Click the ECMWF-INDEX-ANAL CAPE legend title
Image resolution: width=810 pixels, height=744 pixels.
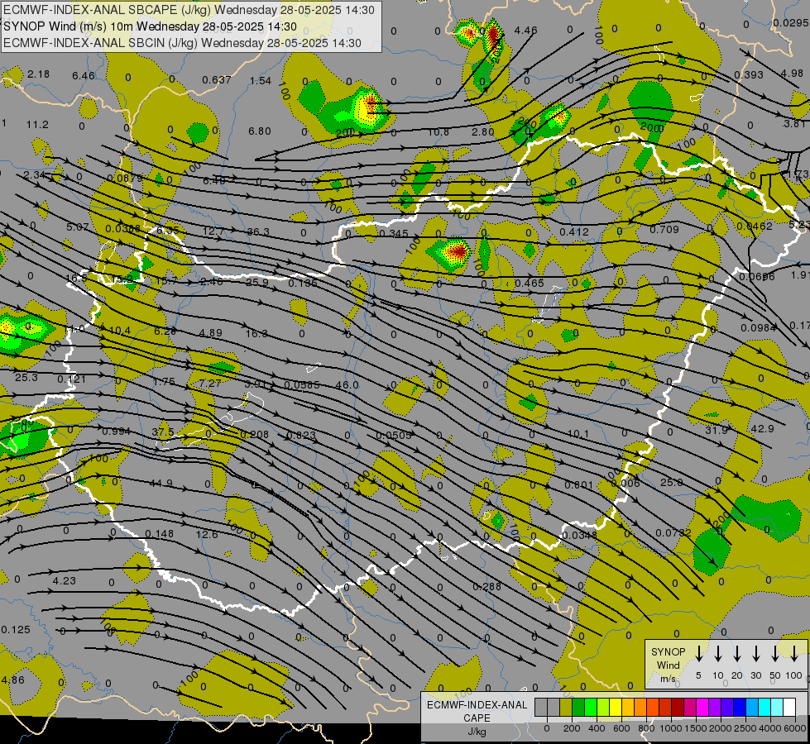click(477, 712)
